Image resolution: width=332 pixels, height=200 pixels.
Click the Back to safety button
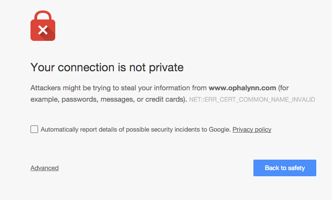[284, 168]
